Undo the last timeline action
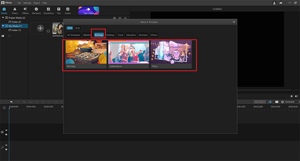 (x=11, y=102)
